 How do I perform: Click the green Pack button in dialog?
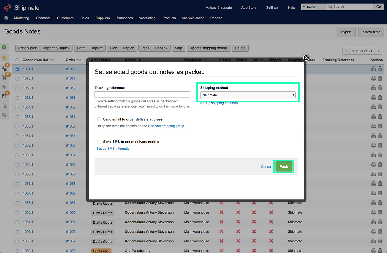pos(284,166)
